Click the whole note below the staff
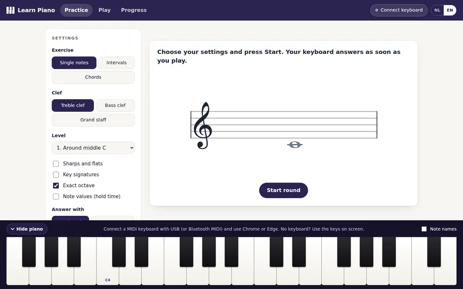This screenshot has height=289, width=463. tap(295, 144)
